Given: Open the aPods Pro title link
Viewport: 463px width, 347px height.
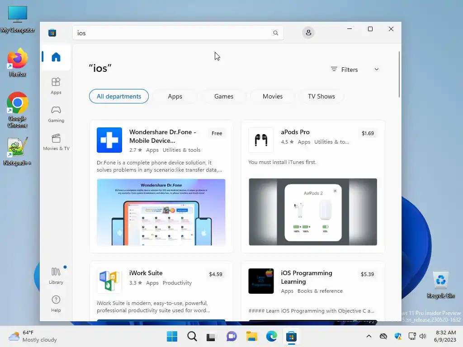Looking at the screenshot, I should pos(295,132).
